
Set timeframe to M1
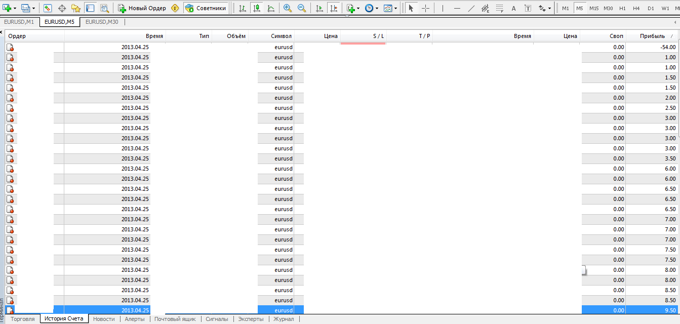(566, 8)
